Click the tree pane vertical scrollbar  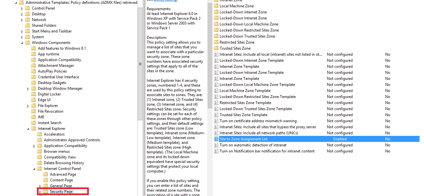pos(140,64)
